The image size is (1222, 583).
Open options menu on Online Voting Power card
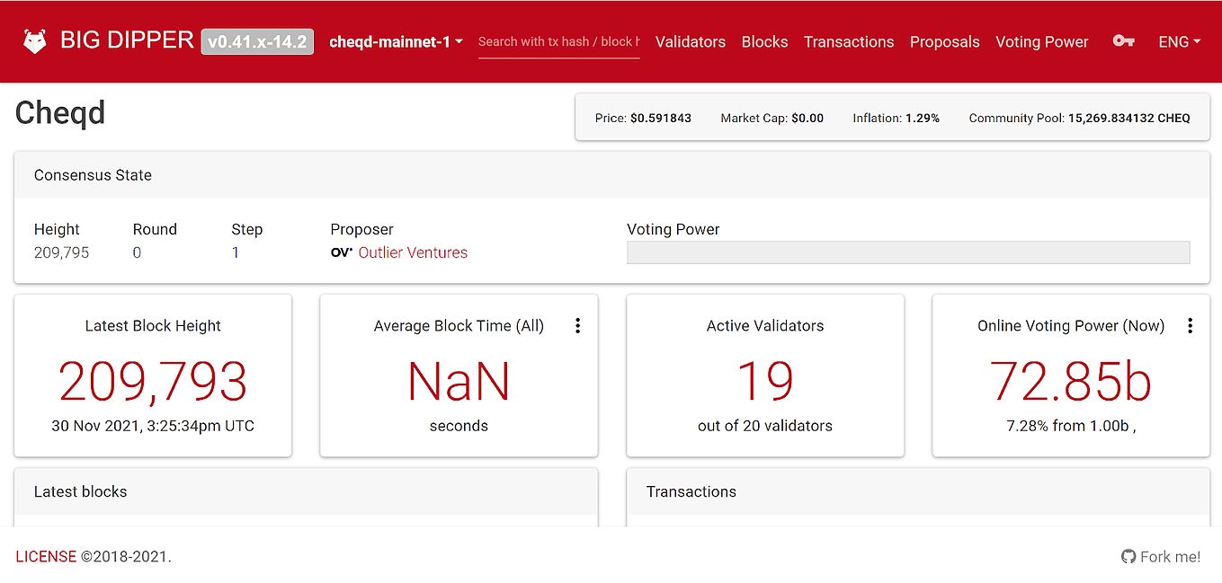[1191, 325]
